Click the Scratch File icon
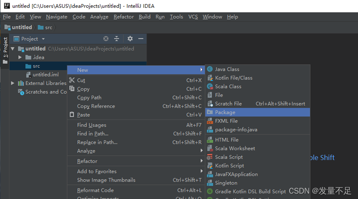The width and height of the screenshot is (358, 199). 210,103
